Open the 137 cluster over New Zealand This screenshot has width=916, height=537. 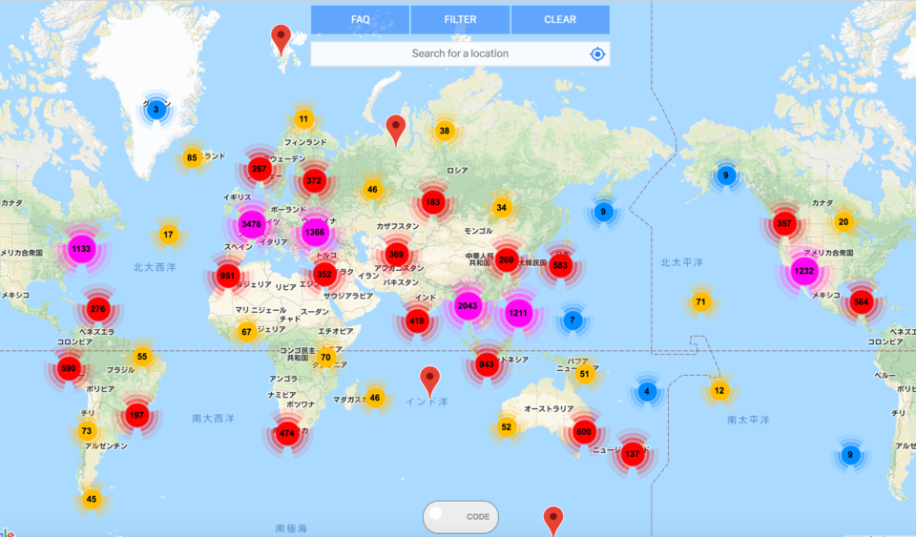[632, 454]
